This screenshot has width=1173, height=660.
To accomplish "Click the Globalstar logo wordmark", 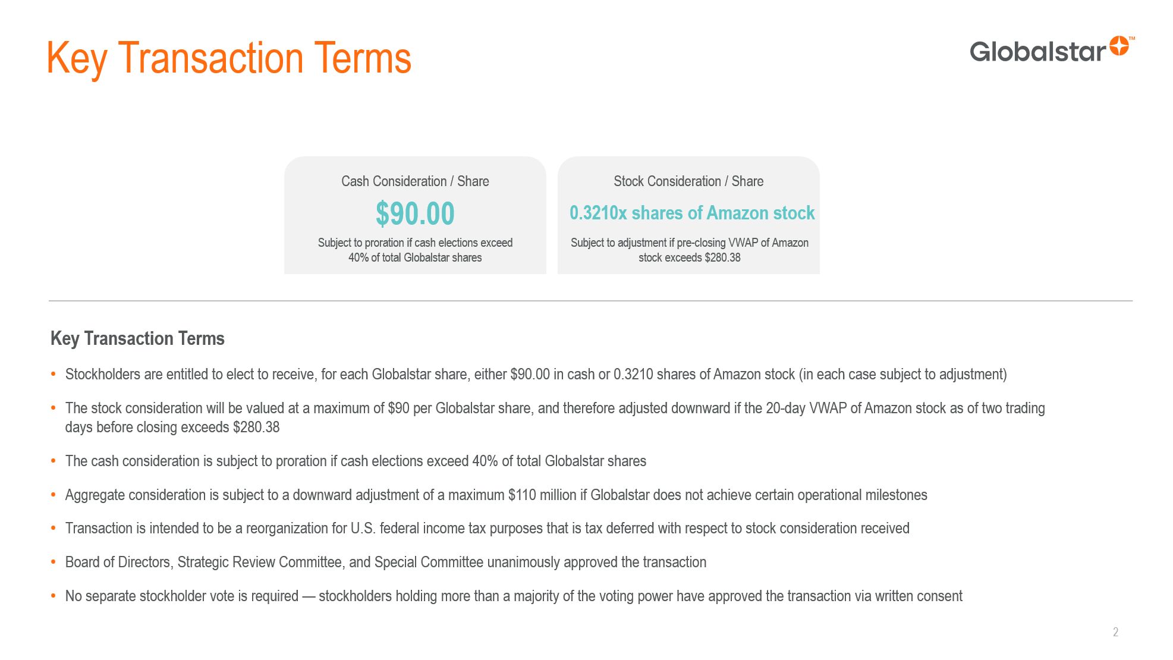I will pos(1037,52).
